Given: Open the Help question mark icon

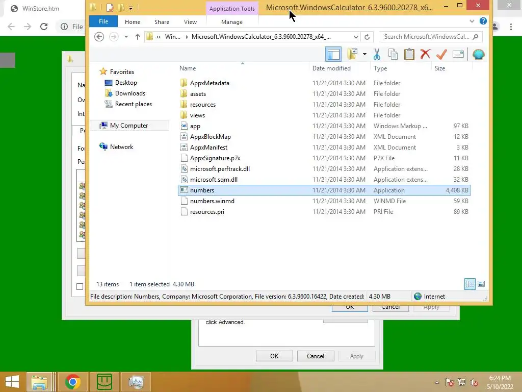Looking at the screenshot, I should [x=483, y=21].
